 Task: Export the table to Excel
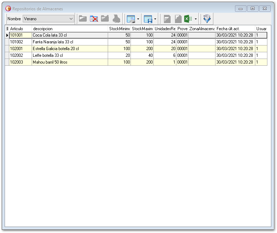[188, 19]
